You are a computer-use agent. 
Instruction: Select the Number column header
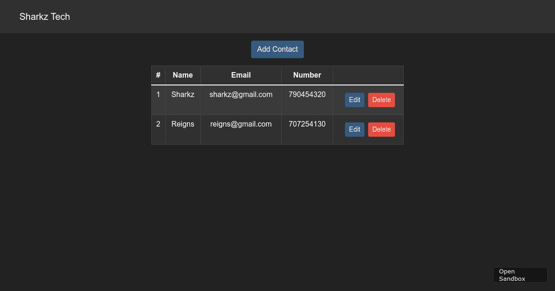[x=307, y=75]
